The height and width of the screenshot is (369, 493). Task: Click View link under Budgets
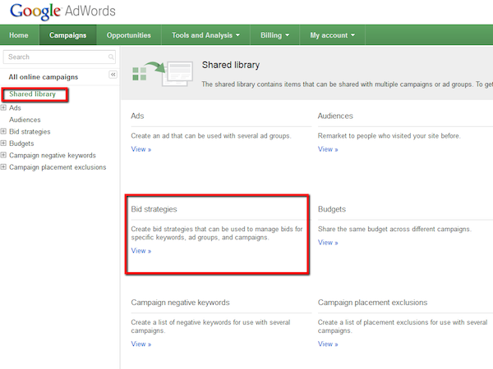(x=328, y=243)
